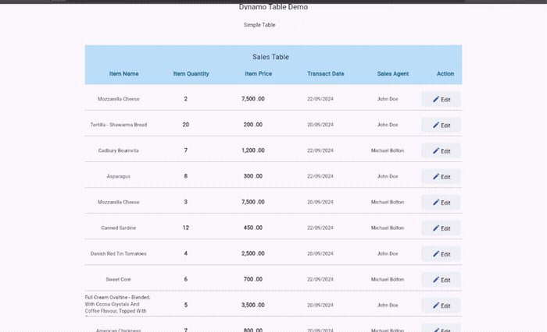This screenshot has height=332, width=547.
Task: Click the 22/09/2024 date for Sweet Corn
Action: pos(320,279)
